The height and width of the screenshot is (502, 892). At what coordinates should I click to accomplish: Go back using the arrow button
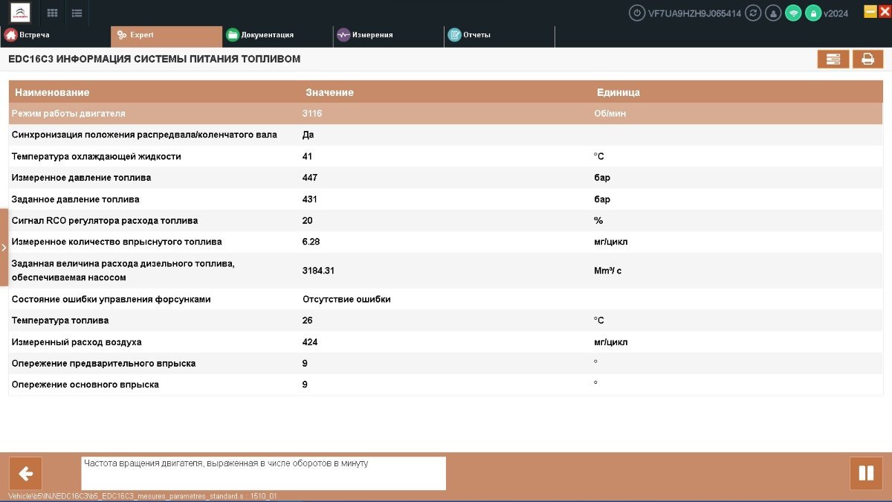(25, 474)
